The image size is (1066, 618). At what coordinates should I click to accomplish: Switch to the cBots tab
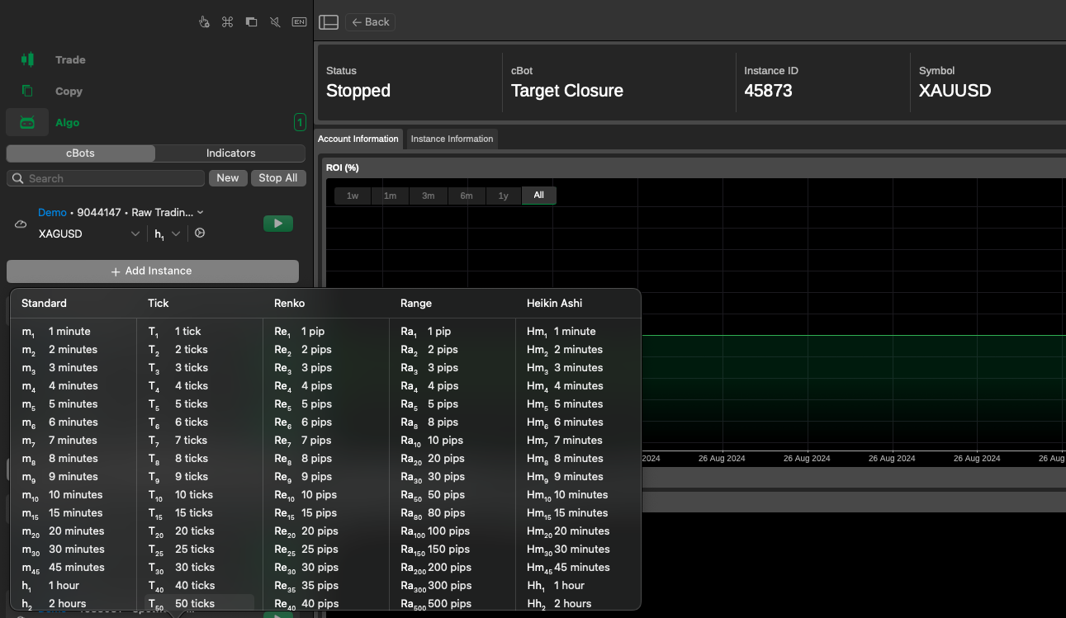tap(81, 153)
